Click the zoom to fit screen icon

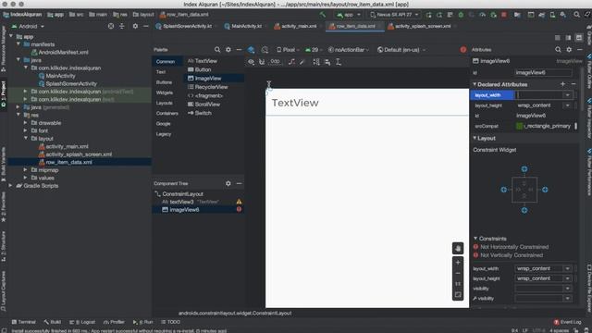pos(458,295)
